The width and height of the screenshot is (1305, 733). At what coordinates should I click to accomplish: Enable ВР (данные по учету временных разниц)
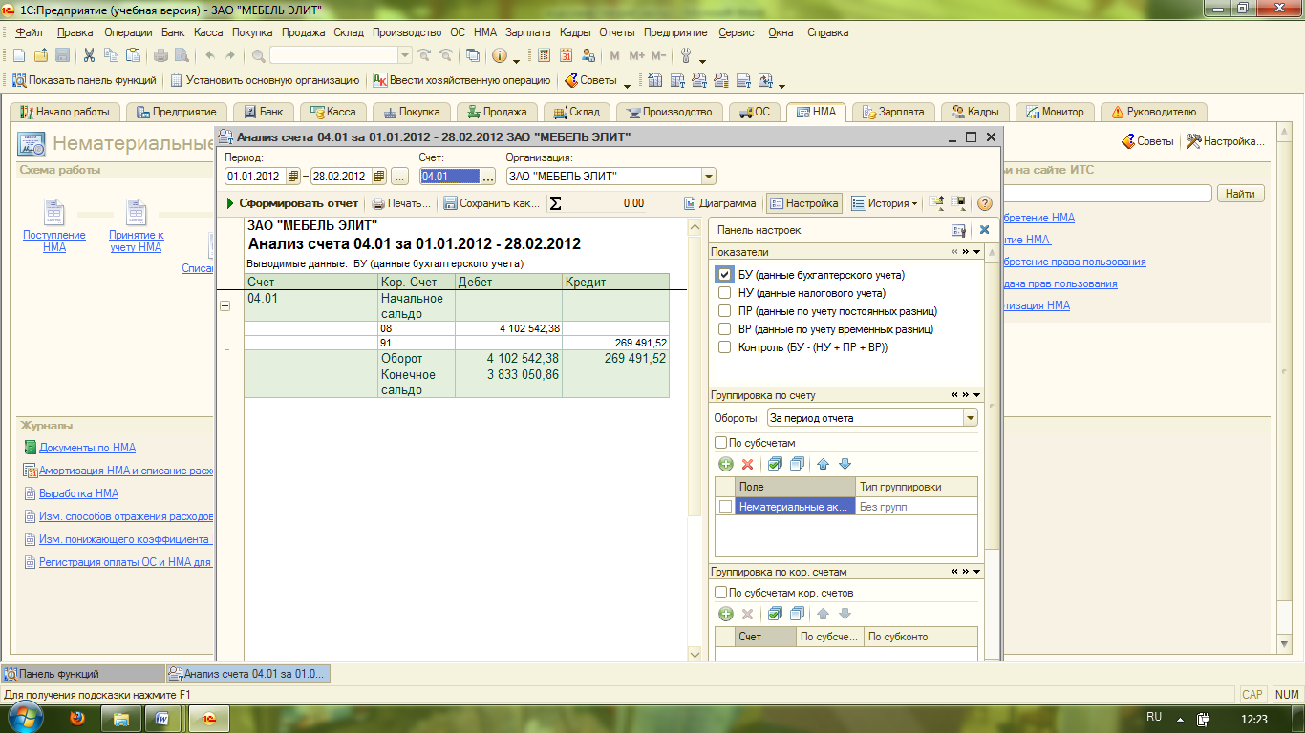coord(724,329)
